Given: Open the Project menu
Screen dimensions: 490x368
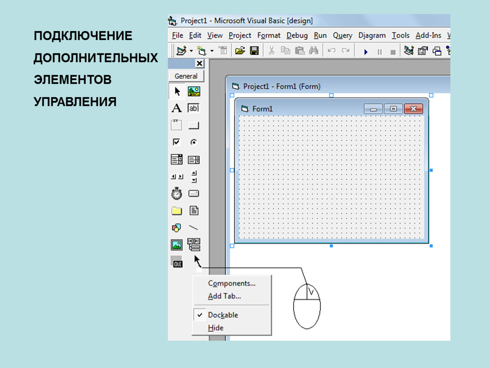Looking at the screenshot, I should click(x=240, y=36).
